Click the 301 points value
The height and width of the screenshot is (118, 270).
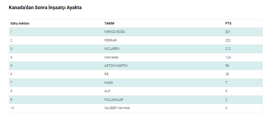click(x=228, y=32)
